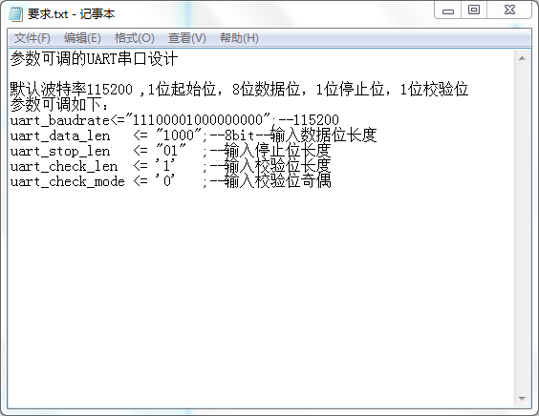539x416 pixels.
Task: Open the 文件(F) menu
Action: tap(32, 38)
